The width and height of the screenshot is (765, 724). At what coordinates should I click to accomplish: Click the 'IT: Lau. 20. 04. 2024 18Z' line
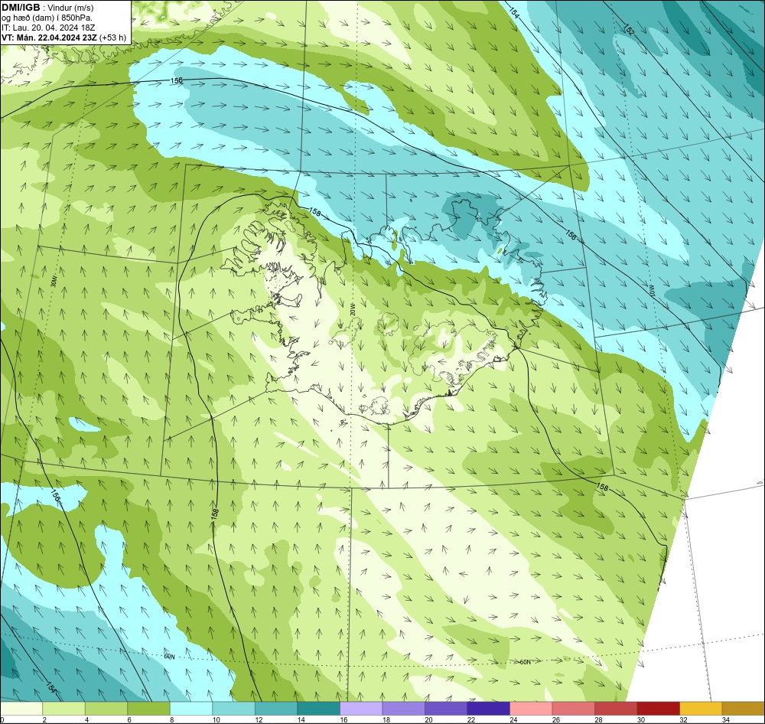48,28
